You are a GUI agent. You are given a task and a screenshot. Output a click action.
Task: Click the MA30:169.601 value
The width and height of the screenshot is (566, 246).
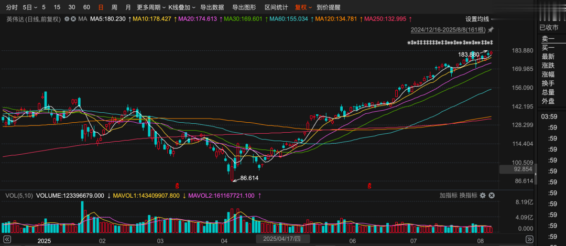click(243, 19)
